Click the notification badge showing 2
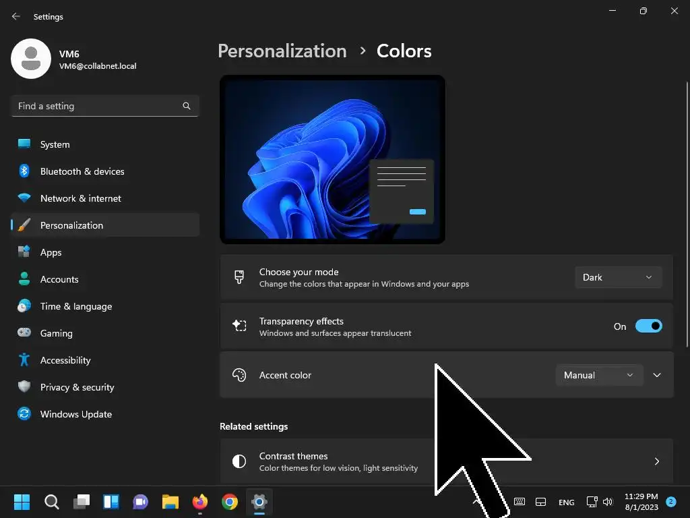Image resolution: width=690 pixels, height=518 pixels. pyautogui.click(x=670, y=502)
